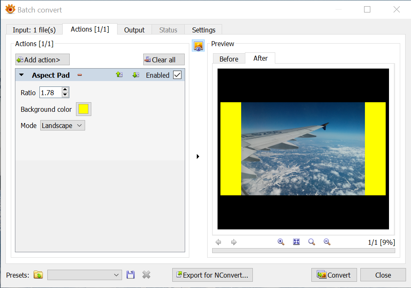411x288 pixels.
Task: Zoom in on the preview image
Action: tap(281, 242)
